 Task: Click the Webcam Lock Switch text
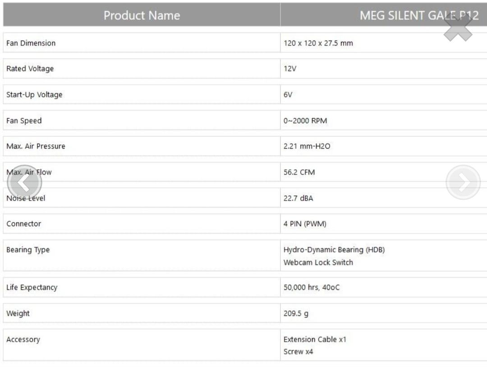tap(318, 262)
